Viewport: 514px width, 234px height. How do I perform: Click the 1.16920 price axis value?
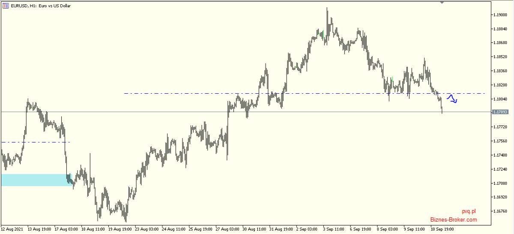click(500, 197)
